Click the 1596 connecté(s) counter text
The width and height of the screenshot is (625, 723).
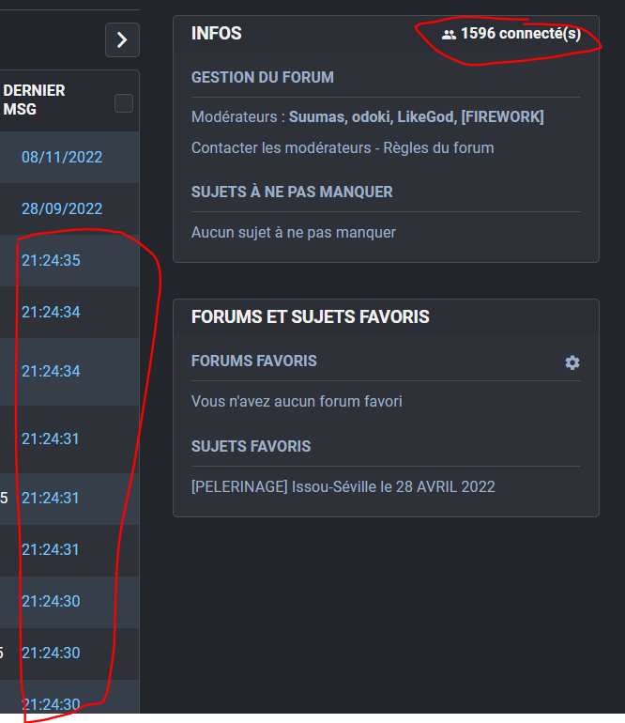click(521, 34)
